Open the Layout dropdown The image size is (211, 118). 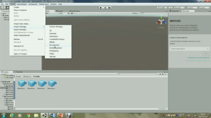(204, 8)
